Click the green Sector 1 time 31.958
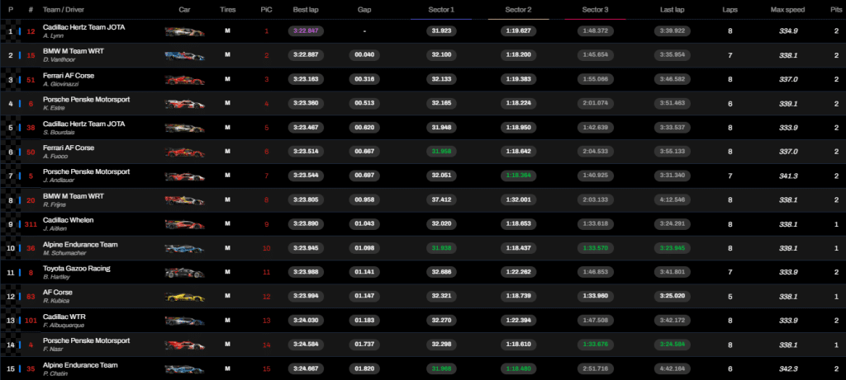 pyautogui.click(x=441, y=152)
